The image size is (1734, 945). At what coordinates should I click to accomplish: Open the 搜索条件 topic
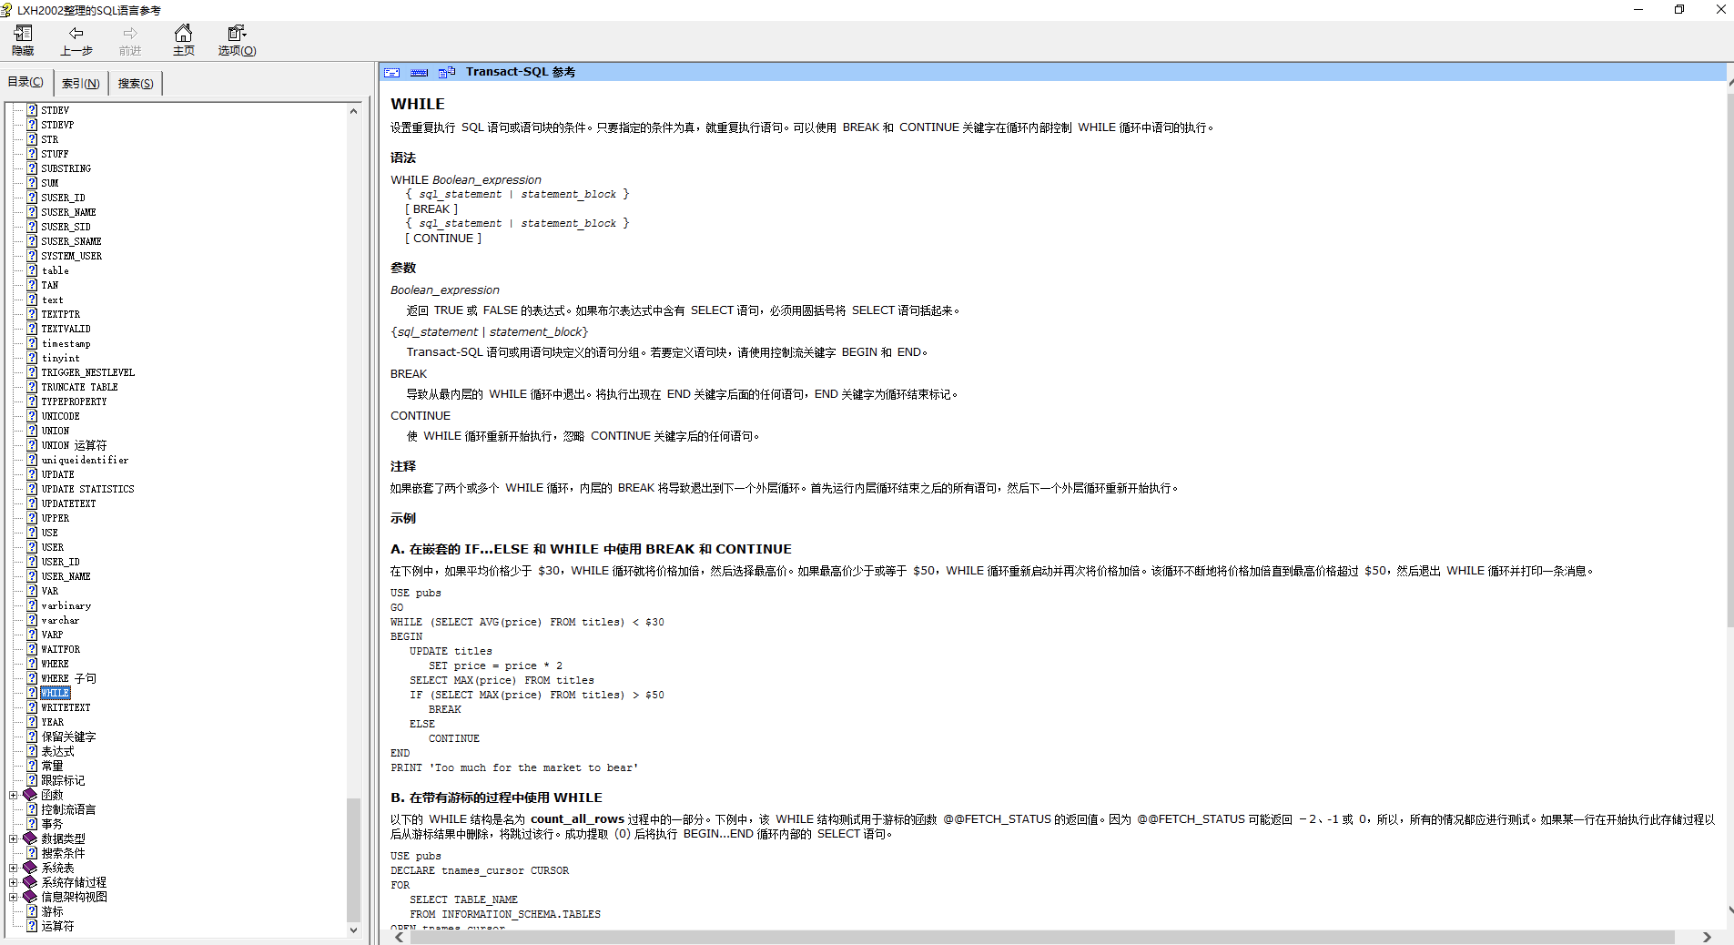click(x=63, y=853)
